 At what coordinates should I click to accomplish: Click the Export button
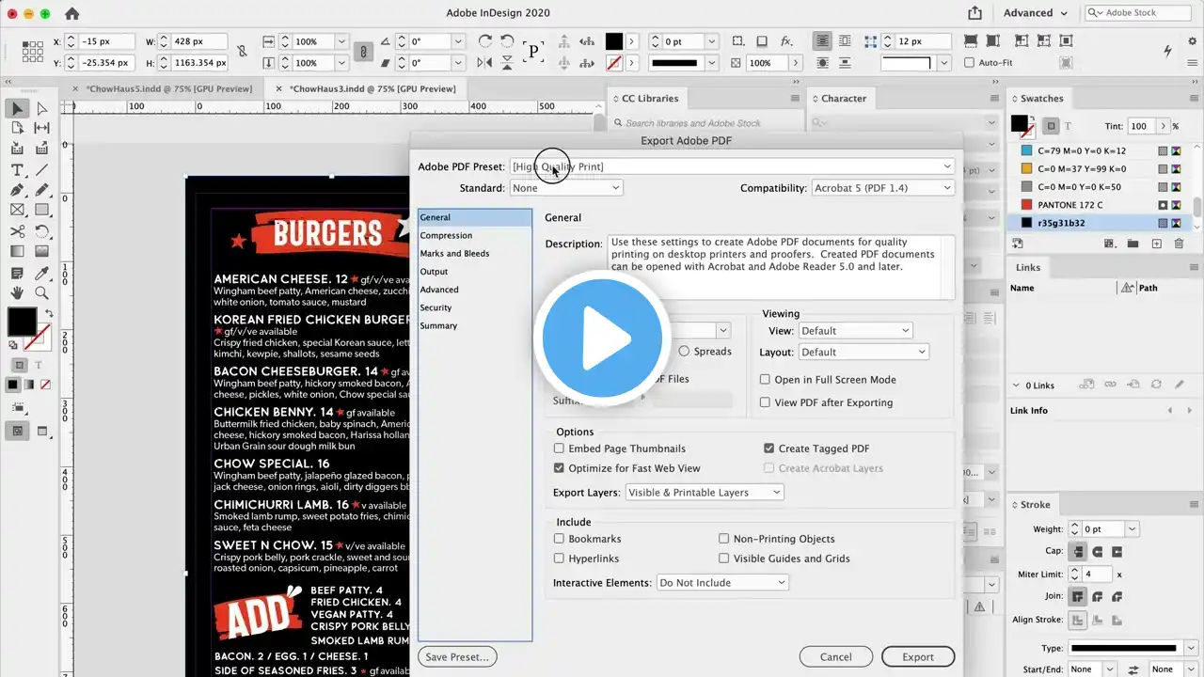(x=918, y=657)
